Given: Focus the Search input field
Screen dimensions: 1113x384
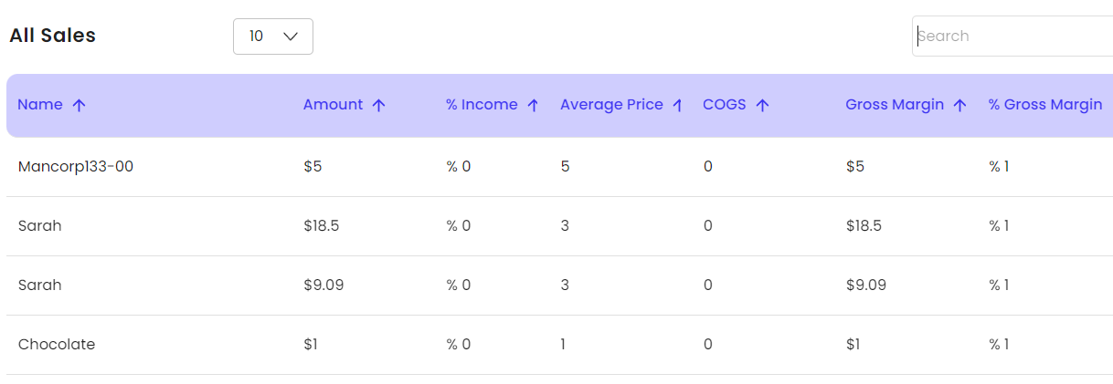Looking at the screenshot, I should (1012, 36).
